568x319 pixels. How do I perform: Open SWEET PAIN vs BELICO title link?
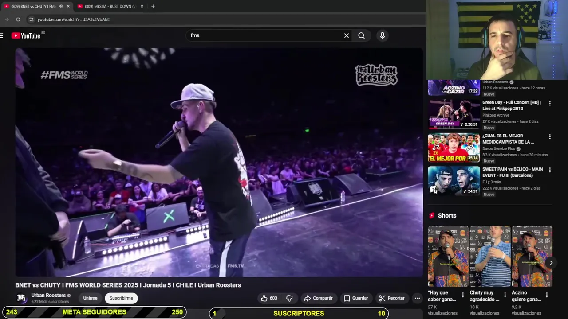pyautogui.click(x=513, y=172)
